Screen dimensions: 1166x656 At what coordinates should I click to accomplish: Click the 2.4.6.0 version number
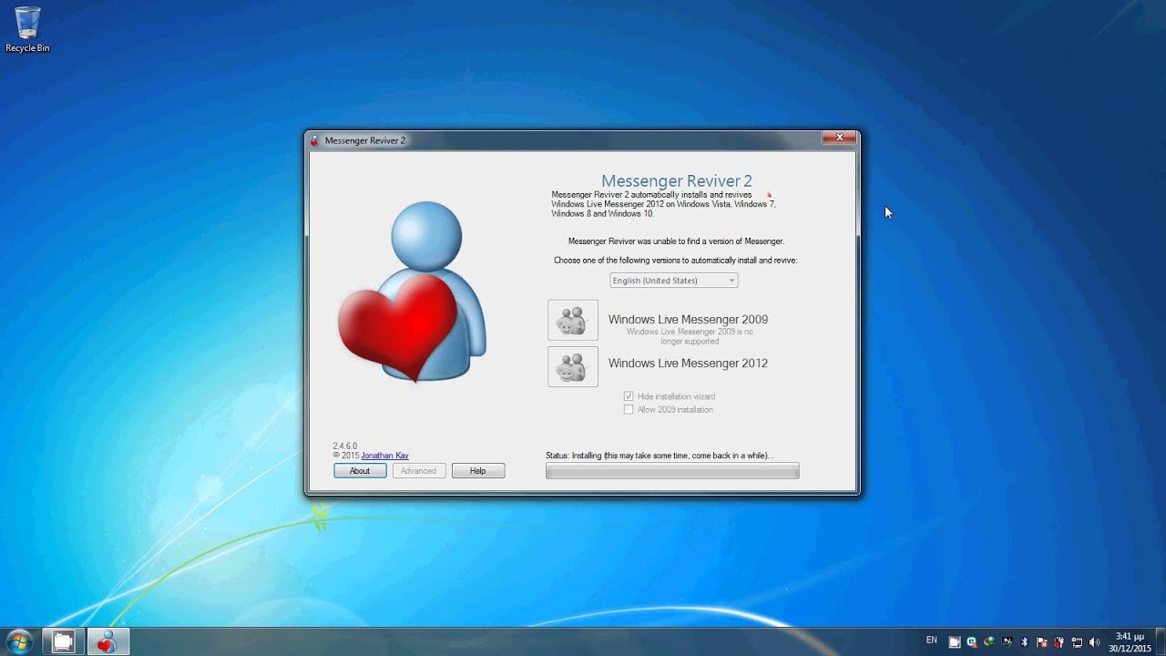coord(345,446)
